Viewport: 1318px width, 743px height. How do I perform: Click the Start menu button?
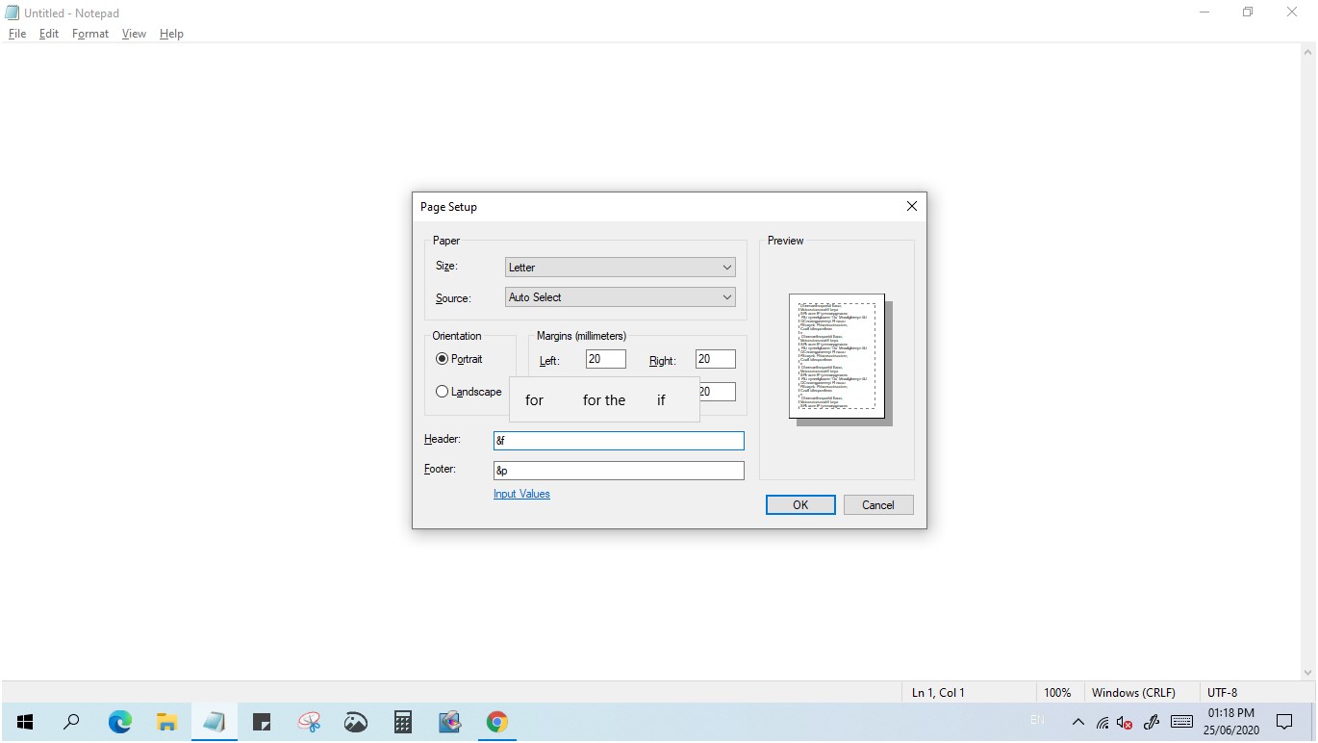23,721
